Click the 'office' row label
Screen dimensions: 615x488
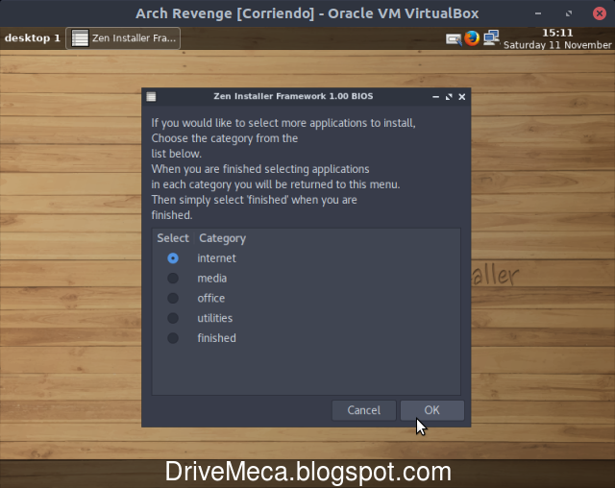coord(211,299)
